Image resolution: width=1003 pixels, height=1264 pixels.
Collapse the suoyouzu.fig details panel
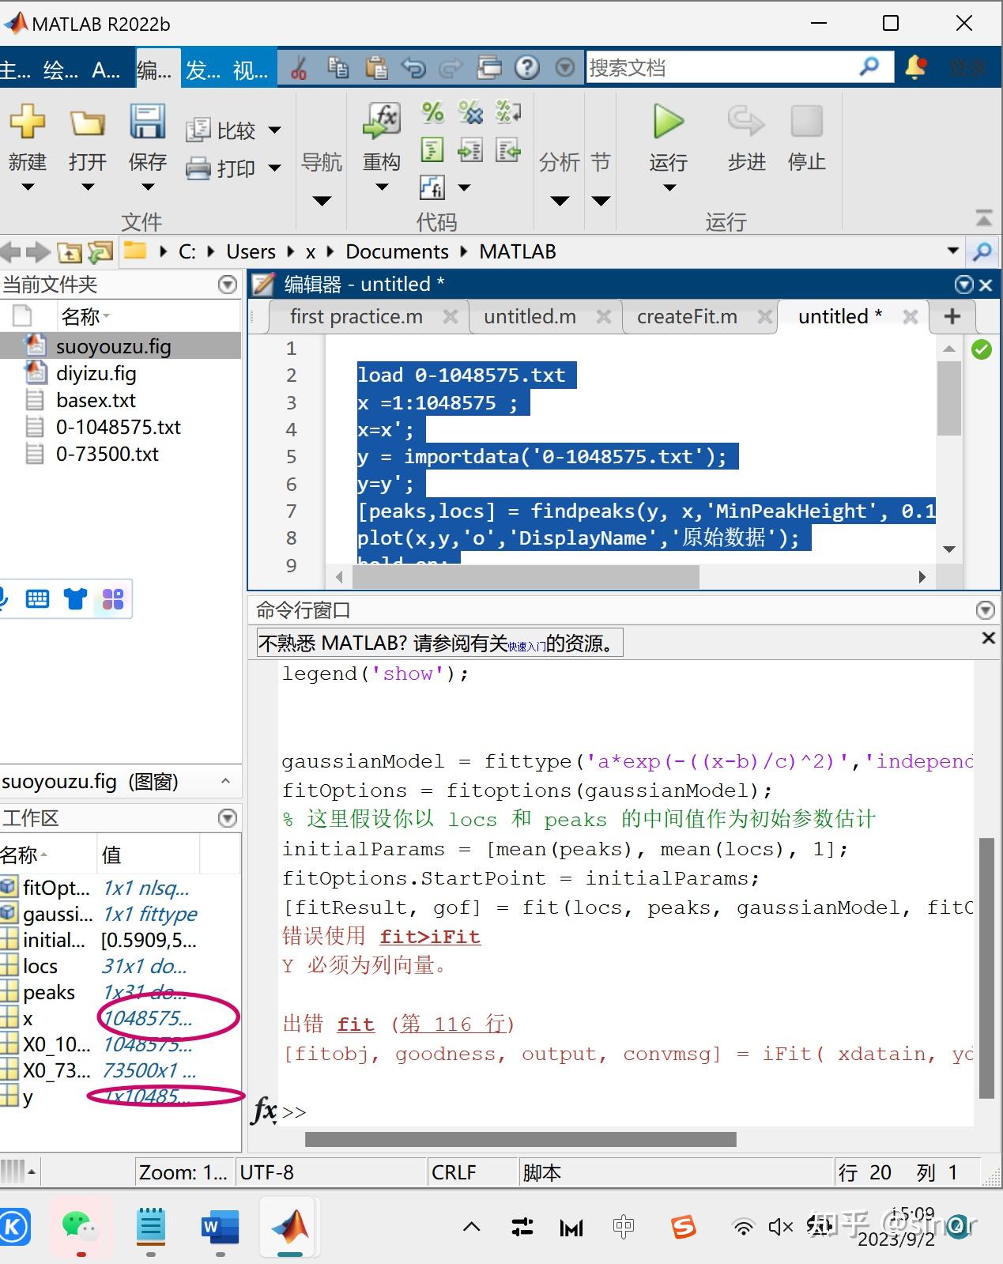click(225, 781)
